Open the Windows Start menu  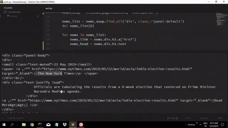4,125
